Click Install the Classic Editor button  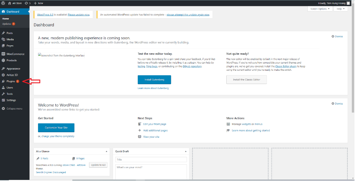point(246,80)
